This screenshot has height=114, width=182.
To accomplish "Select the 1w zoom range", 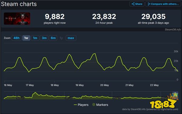I will (x=26, y=38).
